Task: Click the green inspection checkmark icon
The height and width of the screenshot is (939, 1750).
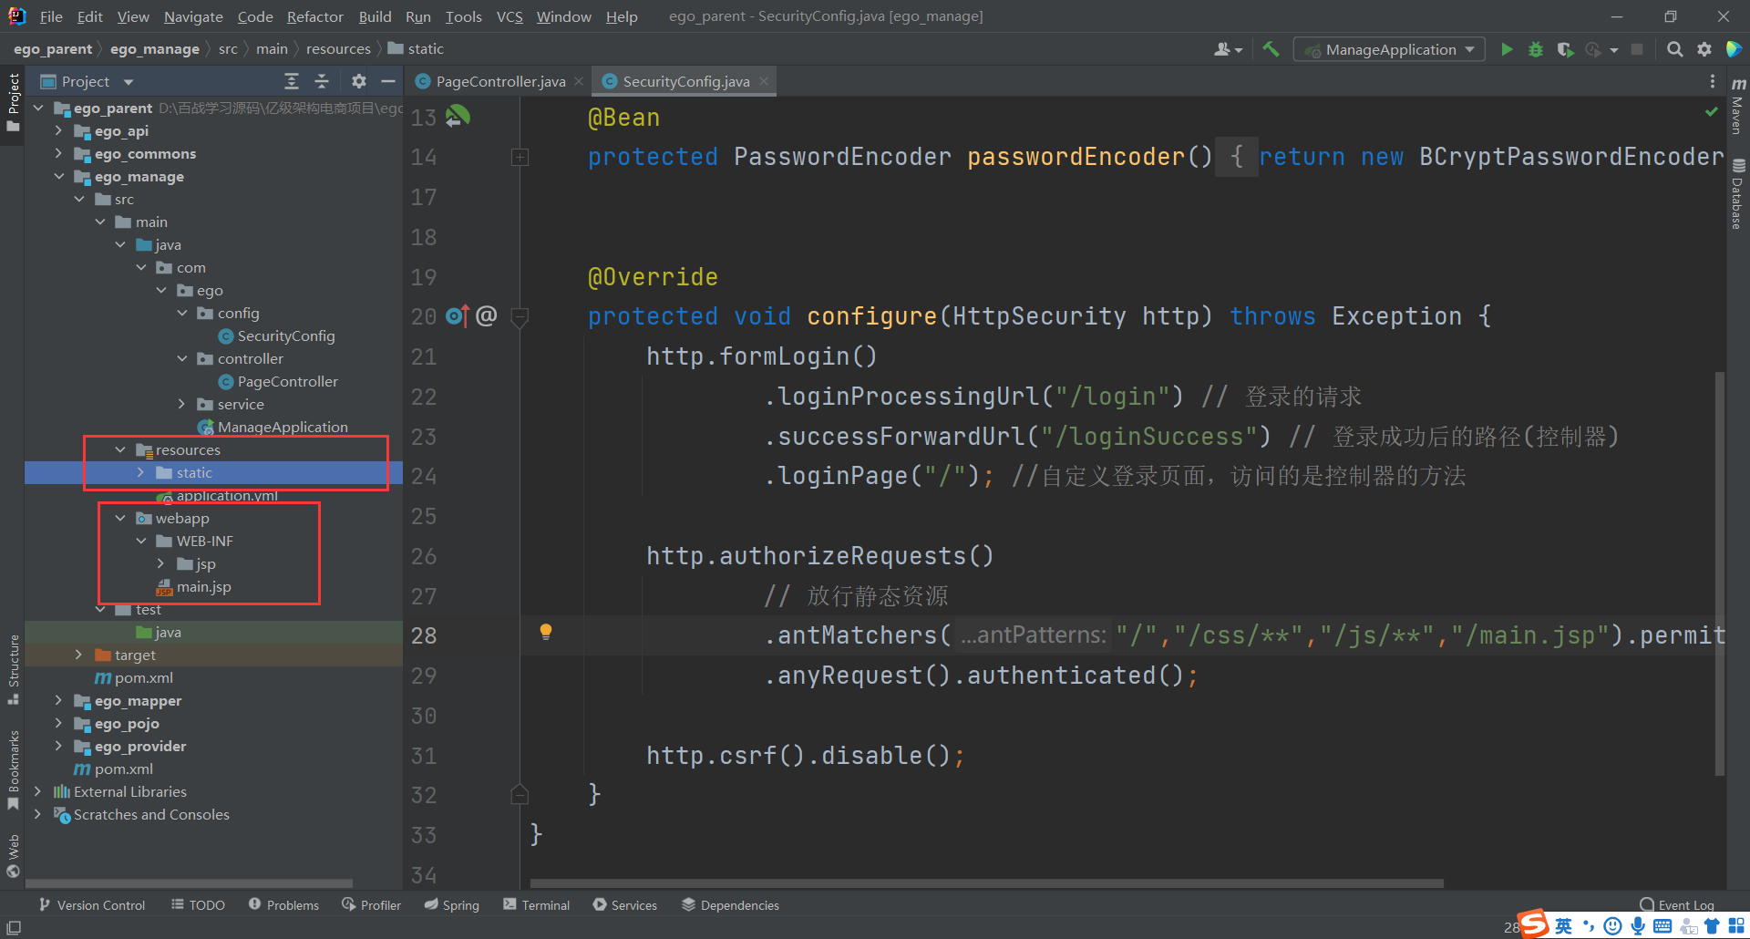Action: [1711, 111]
